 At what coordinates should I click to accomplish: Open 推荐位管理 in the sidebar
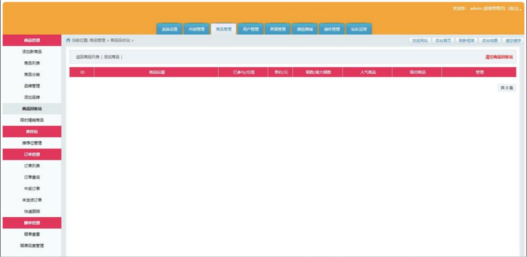tap(32, 143)
